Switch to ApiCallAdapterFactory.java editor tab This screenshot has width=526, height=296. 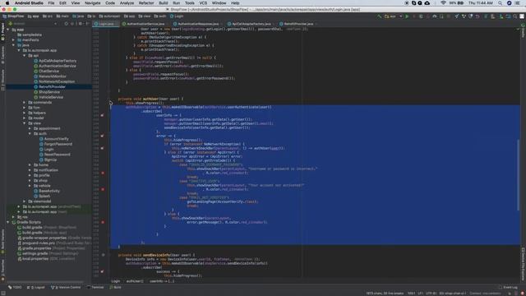click(251, 24)
